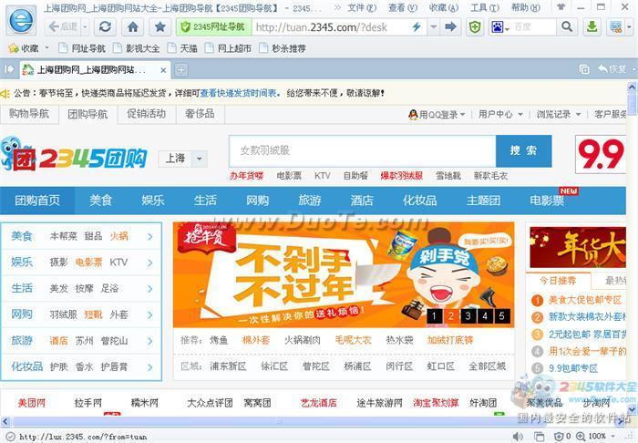This screenshot has height=443, width=638.
Task: Expand the 用户中心 dropdown
Action: (x=520, y=114)
